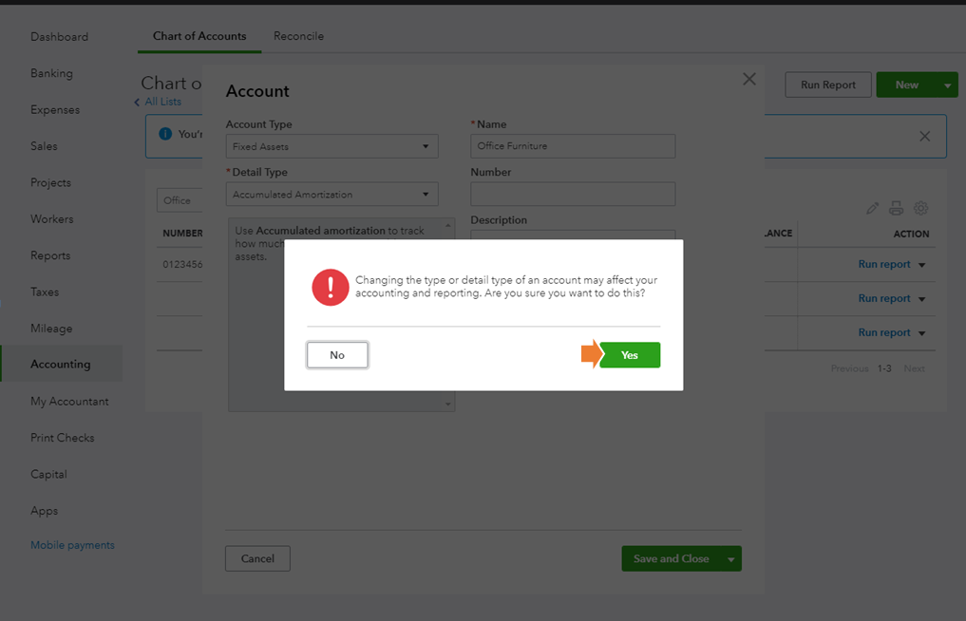
Task: Confirm the change with the Yes button
Action: point(630,355)
